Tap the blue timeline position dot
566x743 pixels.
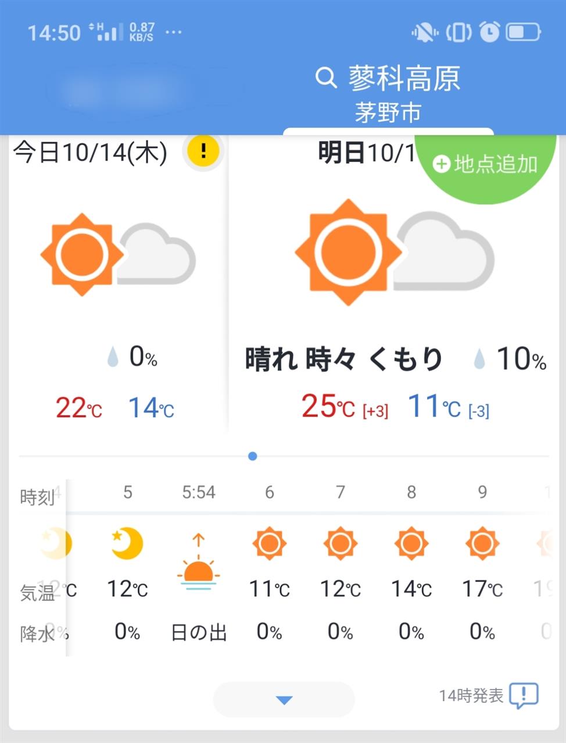pos(252,456)
